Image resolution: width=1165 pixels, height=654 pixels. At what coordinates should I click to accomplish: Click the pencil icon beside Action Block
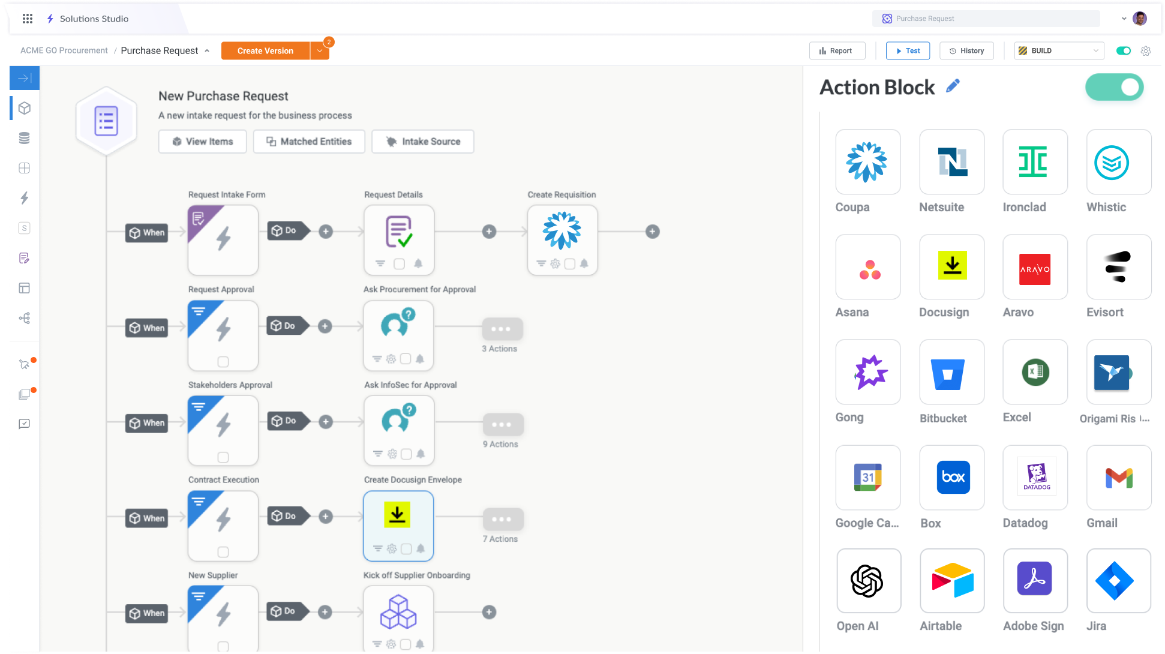click(x=953, y=86)
